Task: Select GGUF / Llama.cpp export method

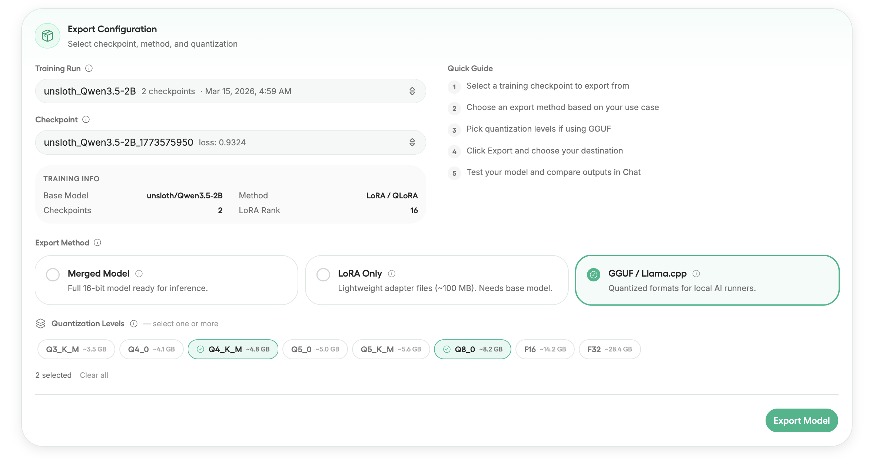Action: (x=594, y=275)
